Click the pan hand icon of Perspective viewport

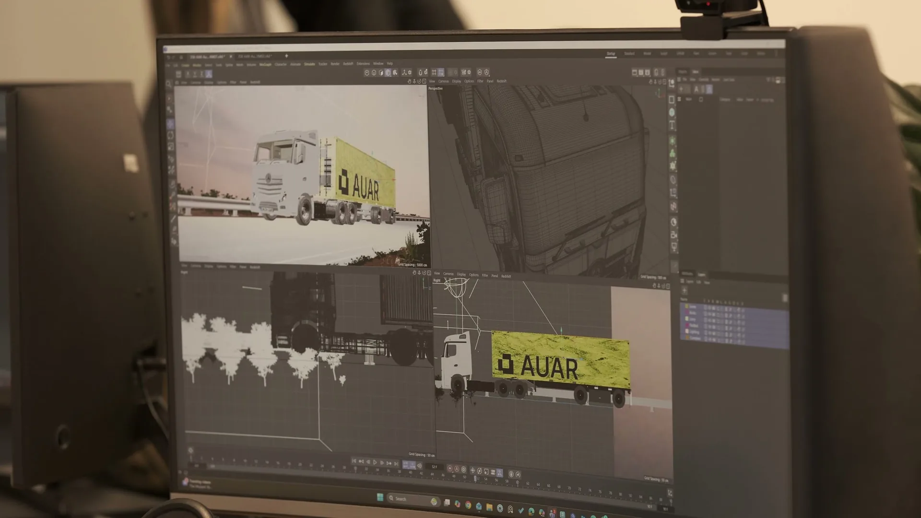click(651, 82)
